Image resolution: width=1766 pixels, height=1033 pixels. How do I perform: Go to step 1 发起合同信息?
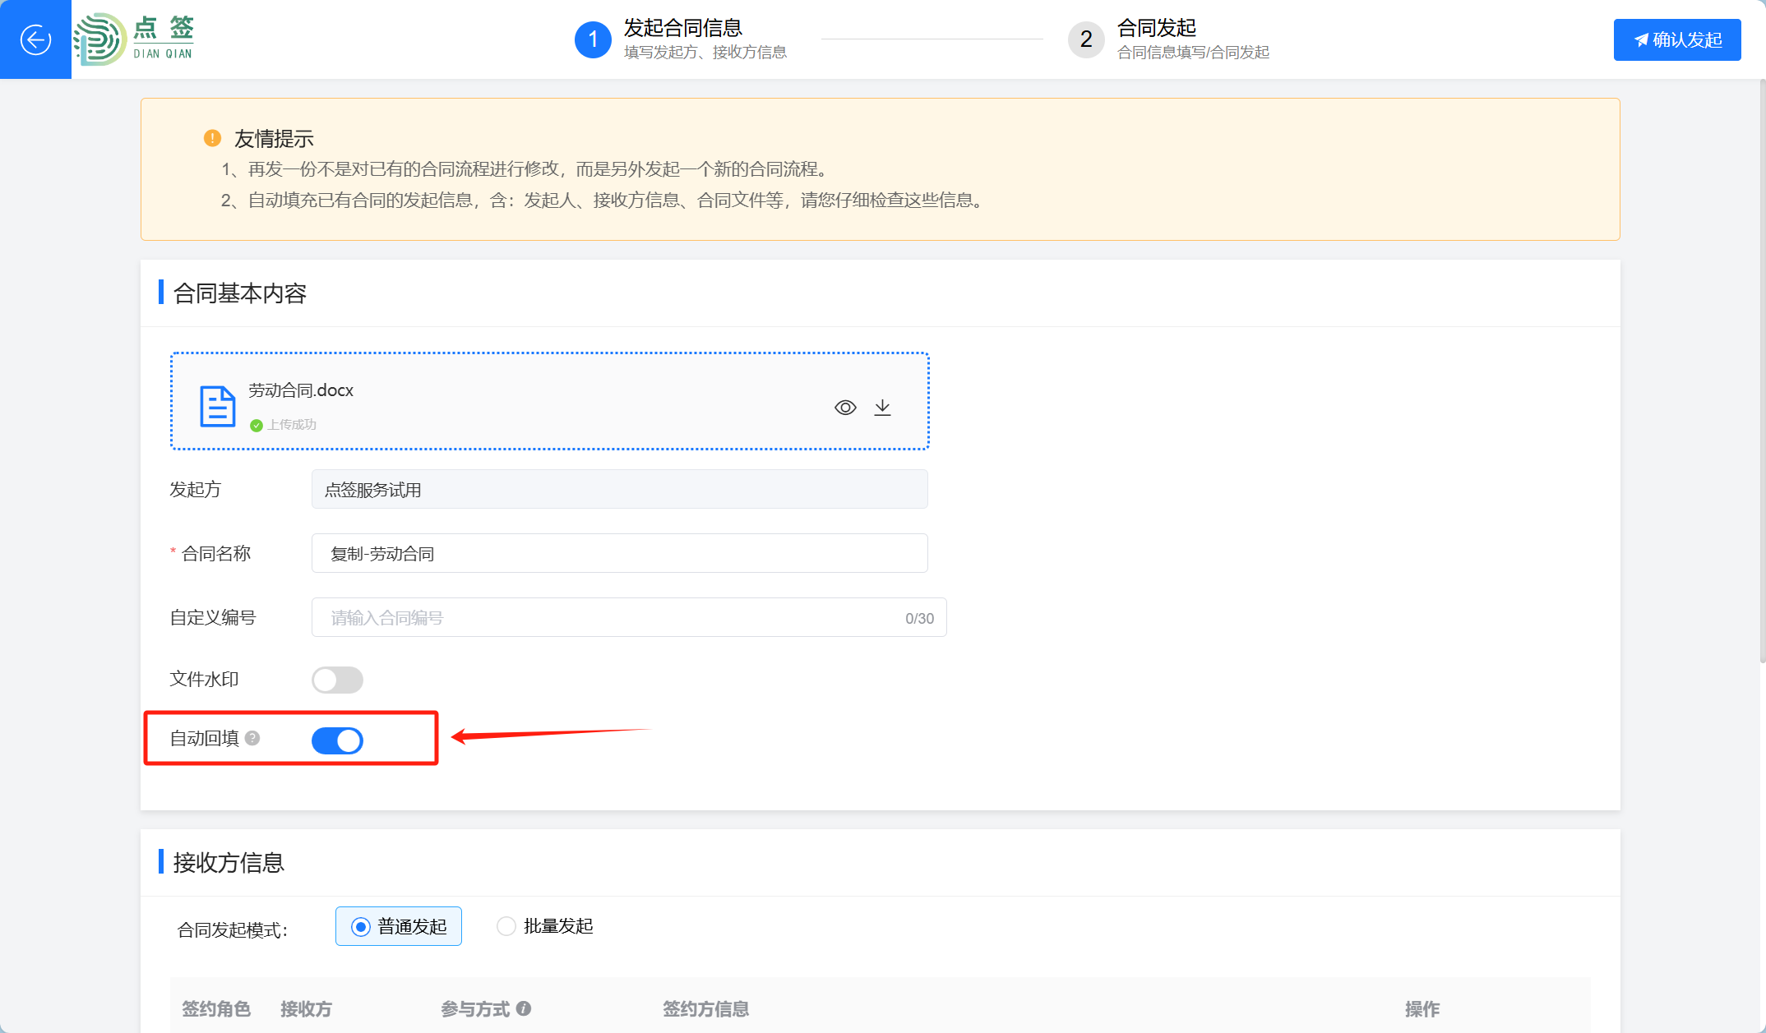(x=681, y=39)
